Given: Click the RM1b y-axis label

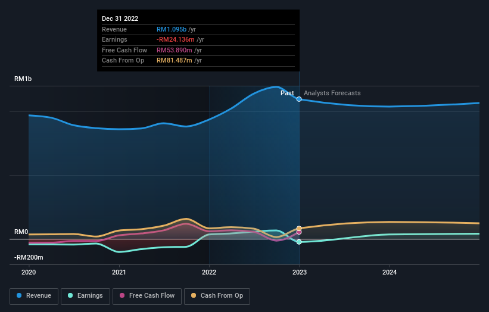Looking at the screenshot, I should 23,79.
